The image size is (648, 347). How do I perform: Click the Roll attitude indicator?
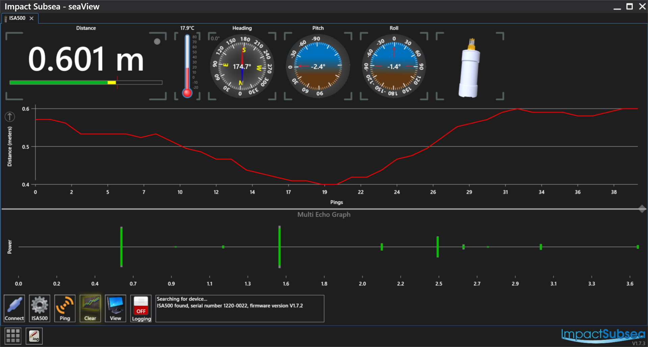[394, 66]
